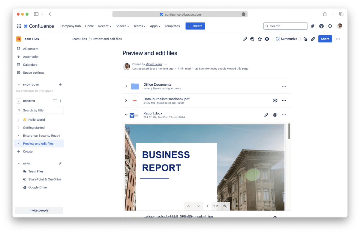360x234 pixels.
Task: Select Preview and edit files page in sidebar
Action: pyautogui.click(x=39, y=144)
